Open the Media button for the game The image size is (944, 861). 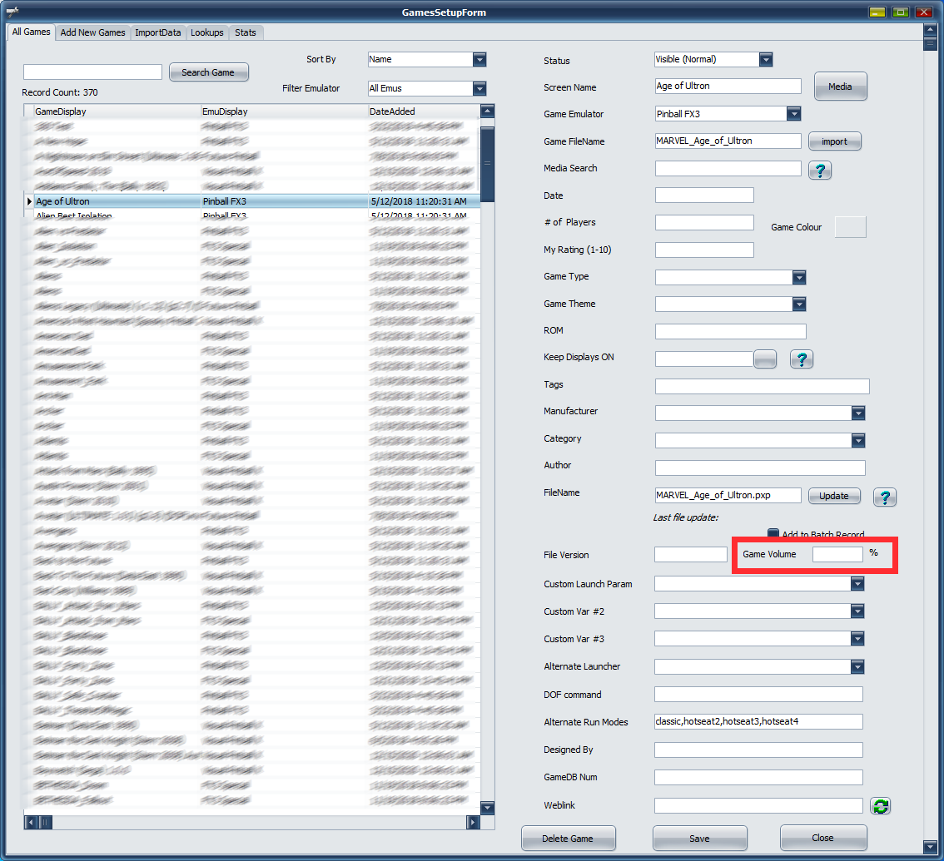tap(839, 87)
